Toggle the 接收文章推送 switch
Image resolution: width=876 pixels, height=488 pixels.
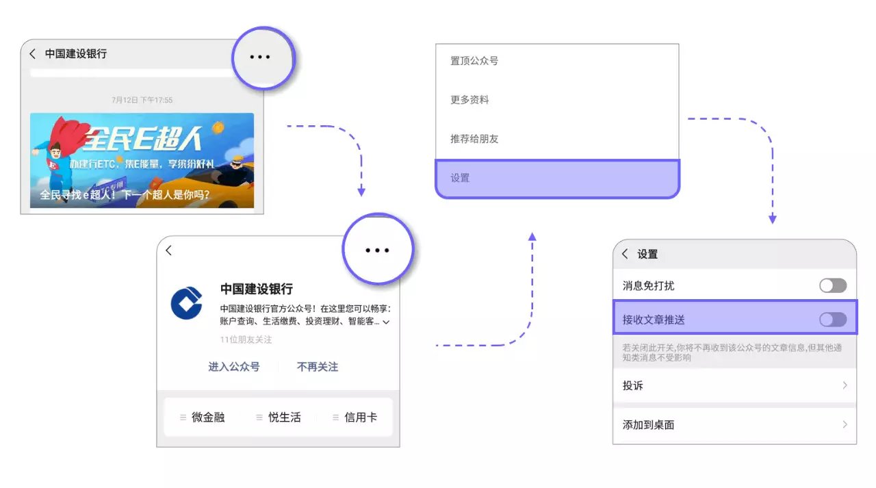[833, 320]
